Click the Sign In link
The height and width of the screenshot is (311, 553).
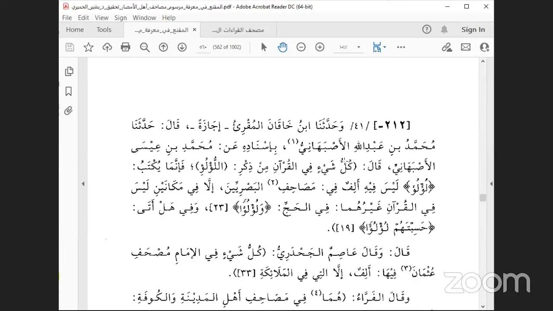coord(473,29)
